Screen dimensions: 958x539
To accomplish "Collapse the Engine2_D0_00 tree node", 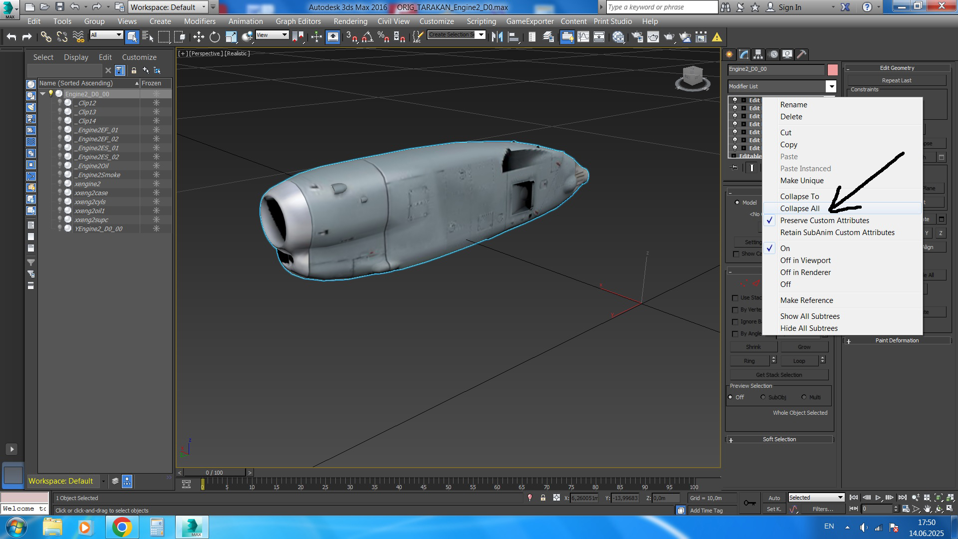I will click(x=43, y=94).
